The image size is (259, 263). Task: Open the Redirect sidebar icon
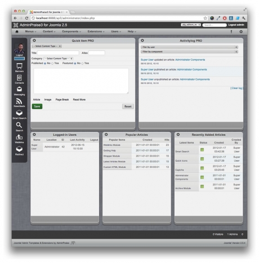pos(19,149)
